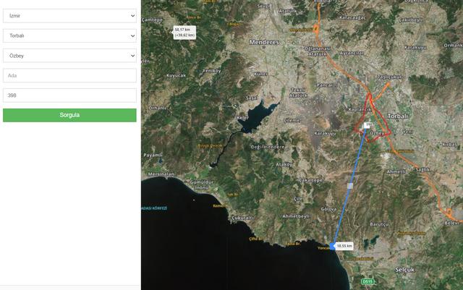Click the Menderes town label
The width and height of the screenshot is (463, 290).
click(264, 42)
